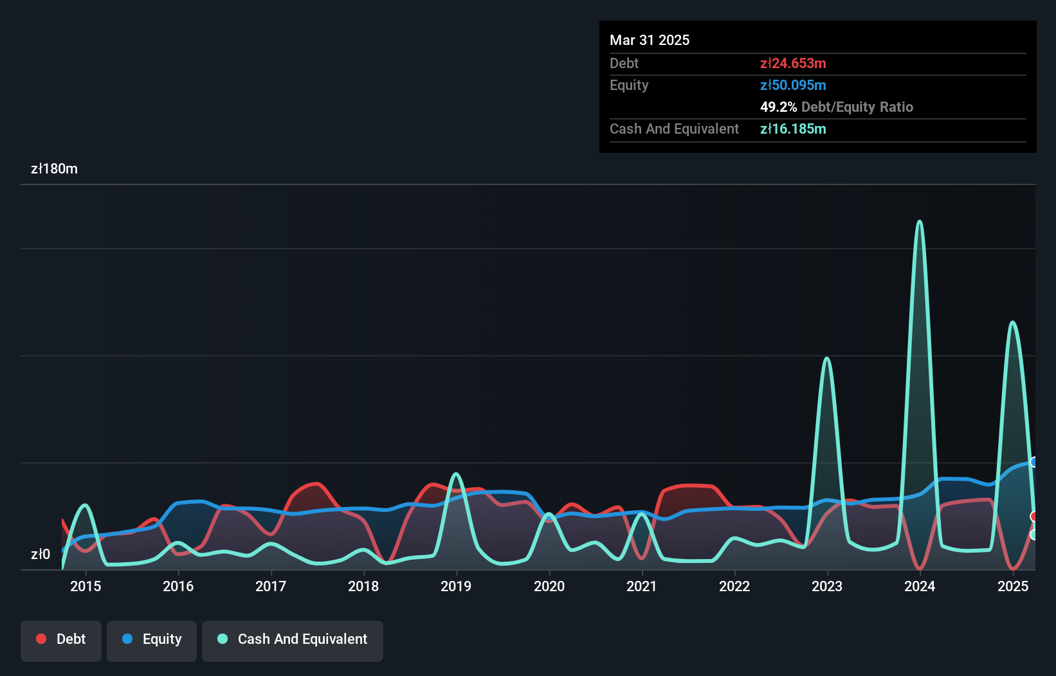This screenshot has width=1056, height=676.
Task: Click the cash peak near 2023
Action: (827, 359)
